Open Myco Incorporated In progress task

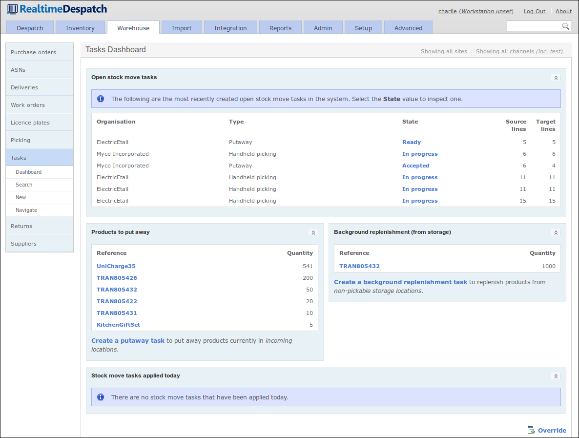point(420,154)
